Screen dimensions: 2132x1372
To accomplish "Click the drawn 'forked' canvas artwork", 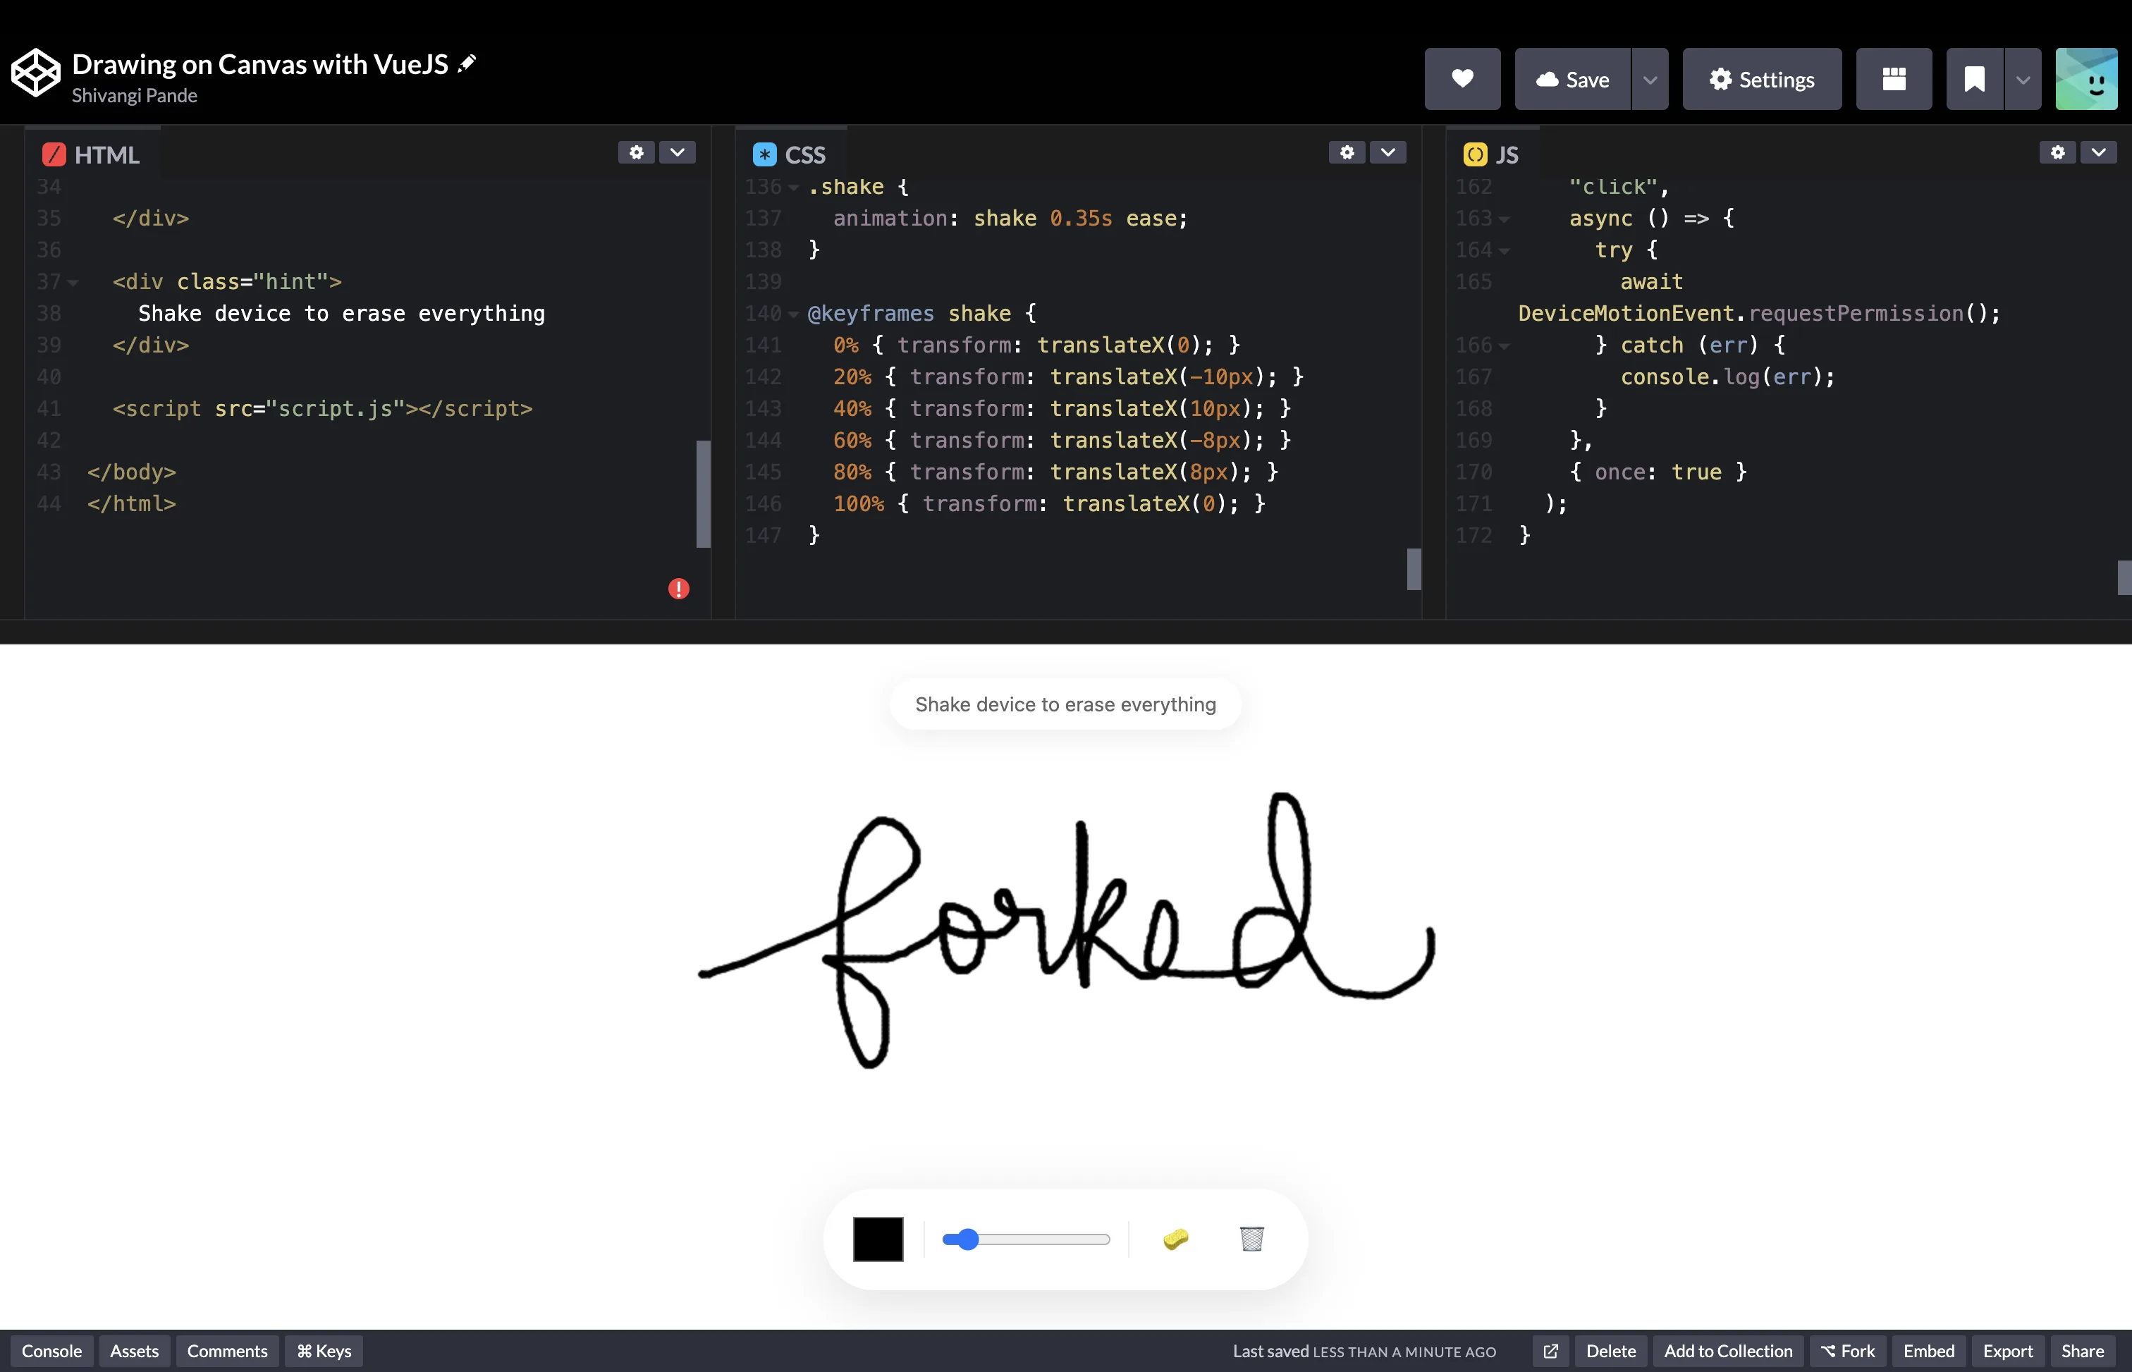I will click(1067, 929).
